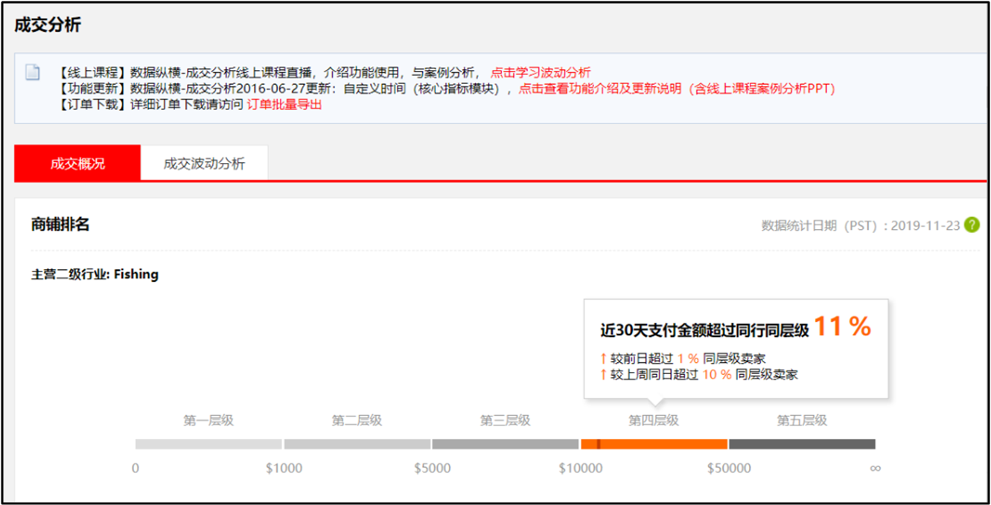Click the $10000 axis label
Image resolution: width=991 pixels, height=505 pixels.
click(x=581, y=469)
